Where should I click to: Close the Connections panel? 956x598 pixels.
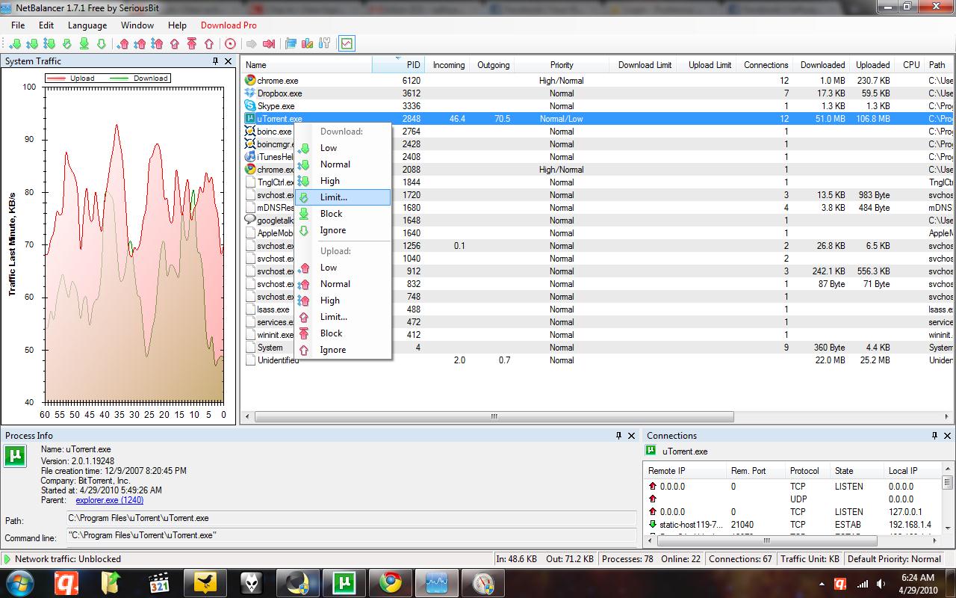[948, 436]
